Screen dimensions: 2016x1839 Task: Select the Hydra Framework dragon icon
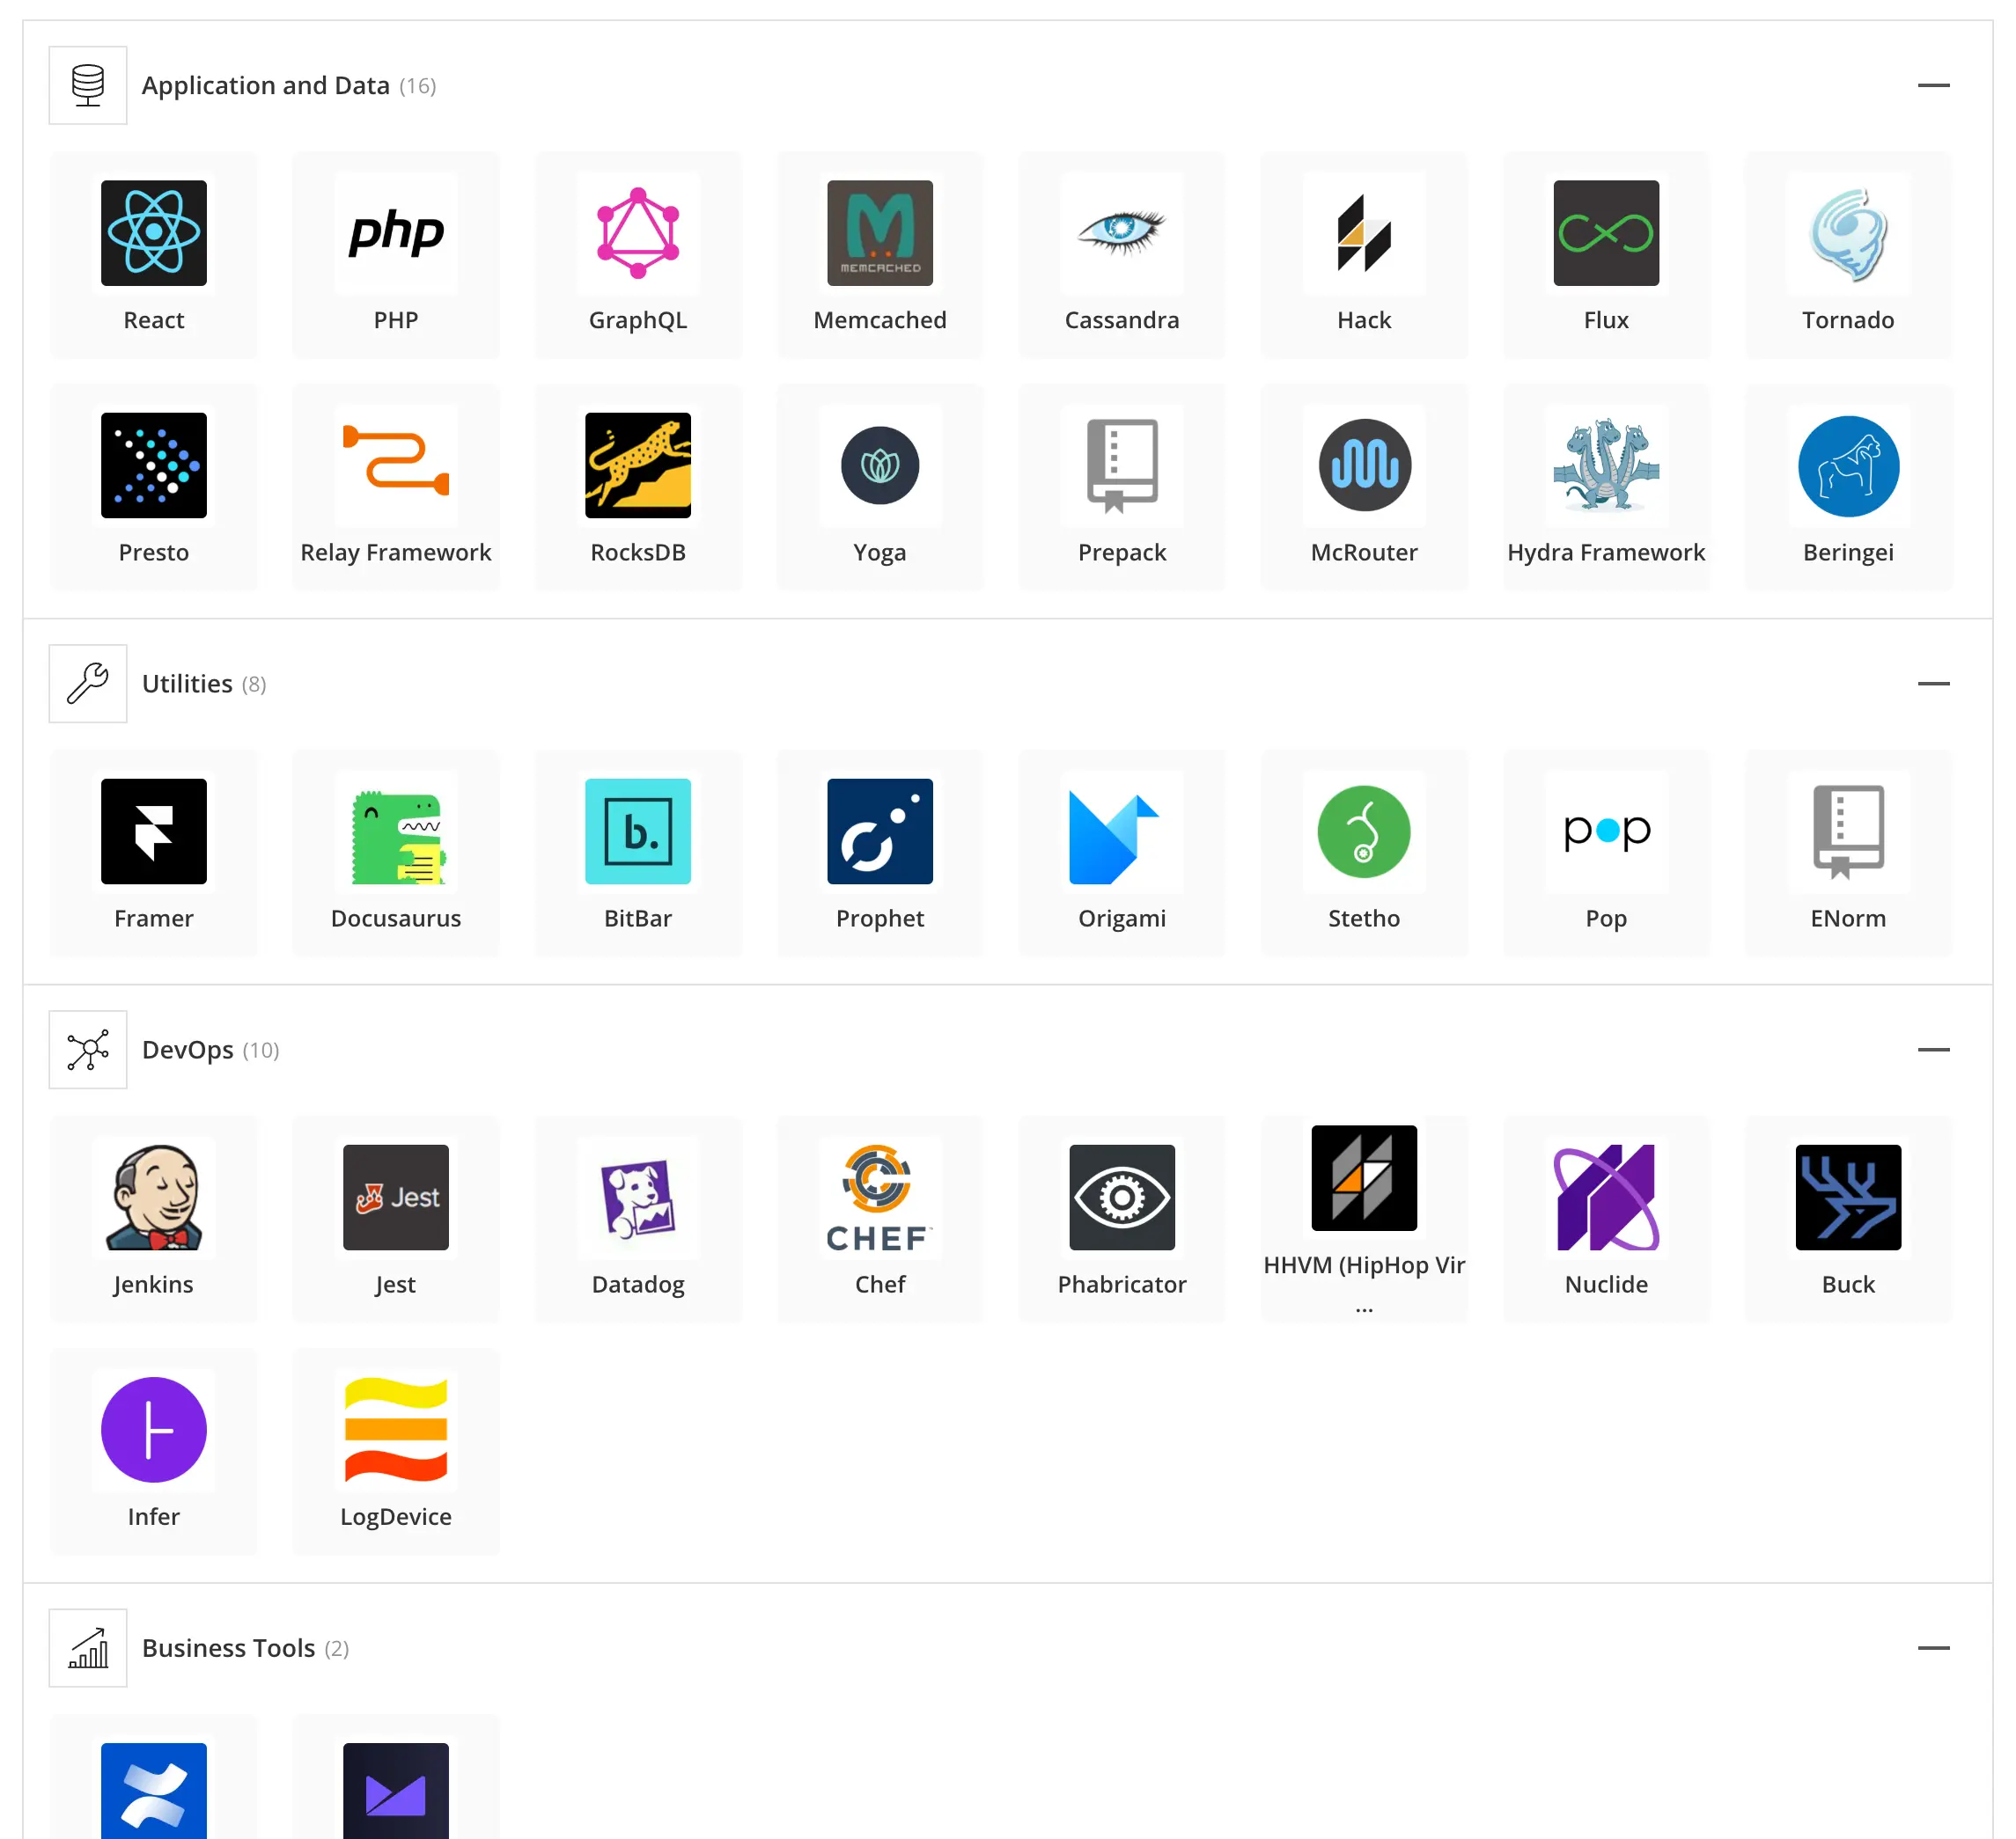point(1605,465)
